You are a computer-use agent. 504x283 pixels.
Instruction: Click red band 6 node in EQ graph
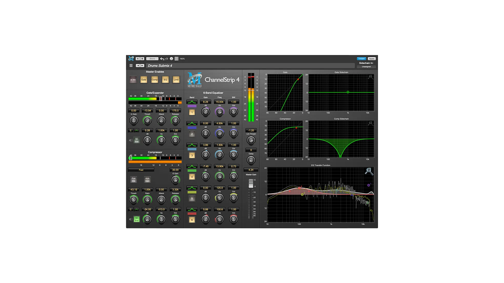click(x=299, y=188)
